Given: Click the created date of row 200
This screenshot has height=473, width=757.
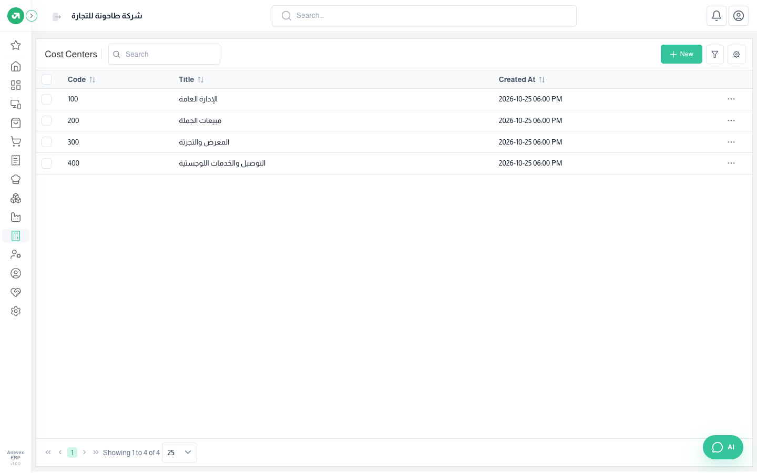Looking at the screenshot, I should click(530, 120).
